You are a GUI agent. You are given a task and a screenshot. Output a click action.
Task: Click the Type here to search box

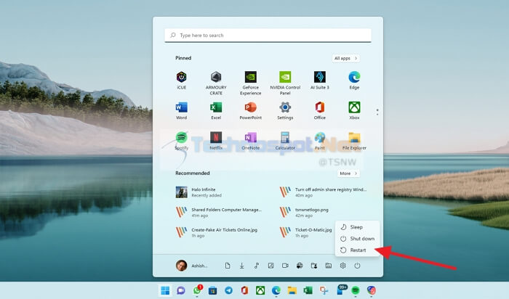(x=268, y=36)
